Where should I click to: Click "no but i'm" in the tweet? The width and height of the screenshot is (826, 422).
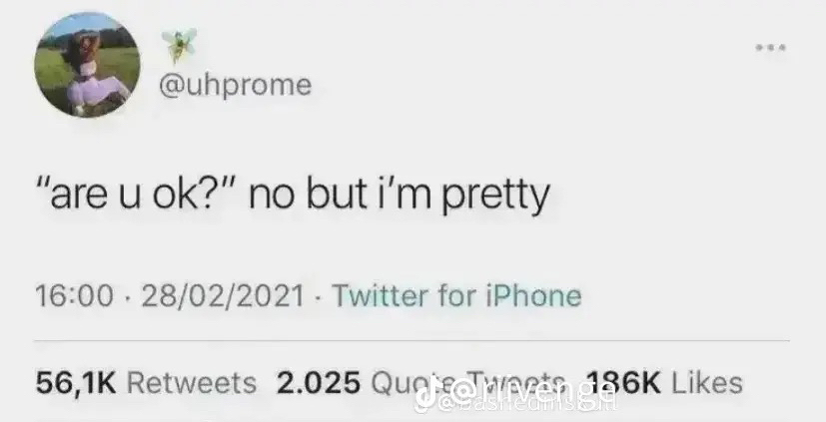tap(341, 197)
